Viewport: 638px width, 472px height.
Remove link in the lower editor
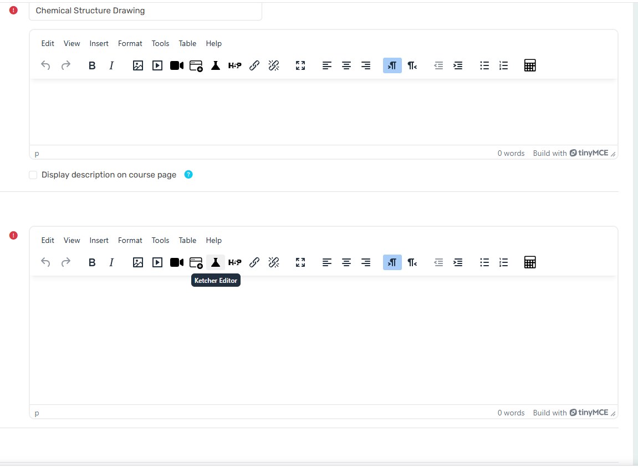click(274, 262)
